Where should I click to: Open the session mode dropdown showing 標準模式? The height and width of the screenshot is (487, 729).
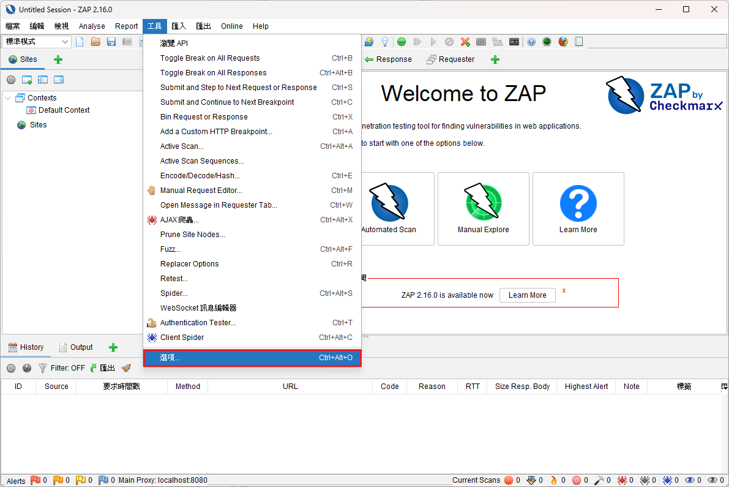coord(36,41)
